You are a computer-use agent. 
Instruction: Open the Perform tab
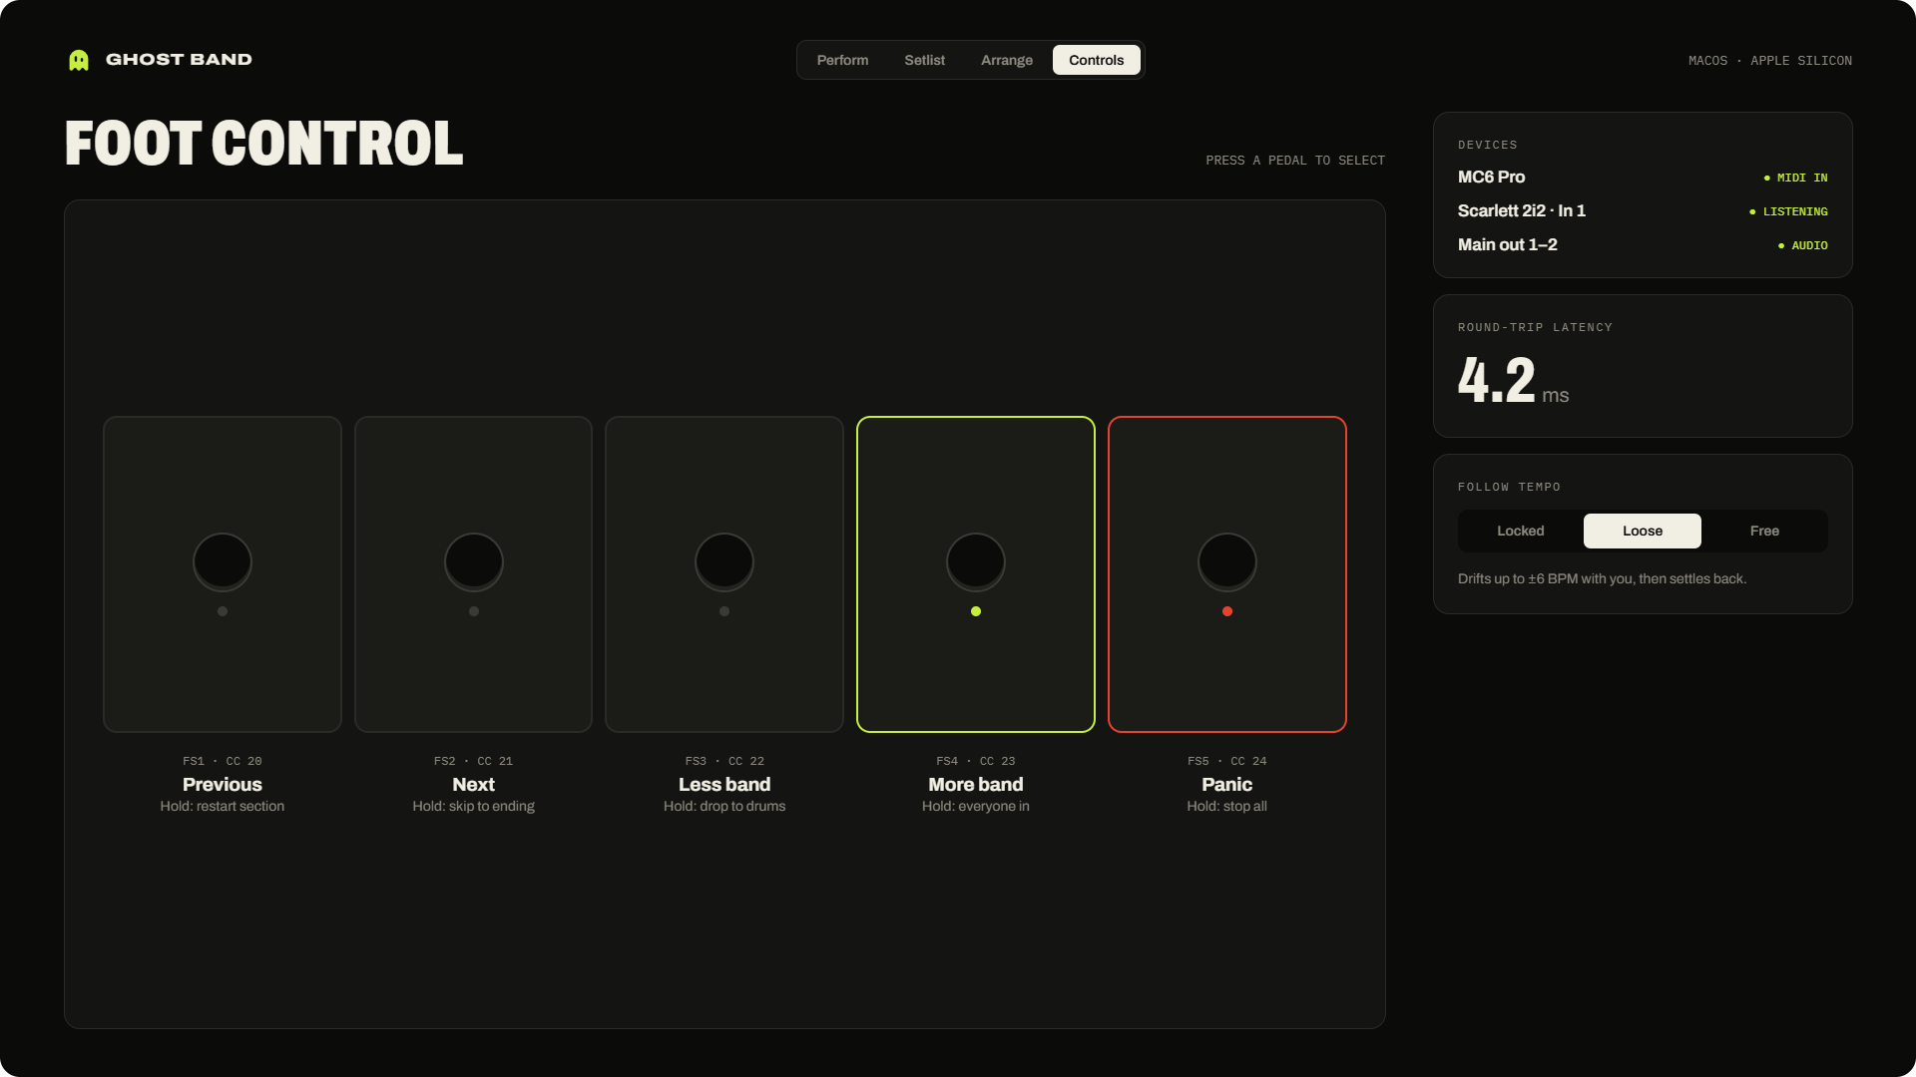[x=842, y=60]
